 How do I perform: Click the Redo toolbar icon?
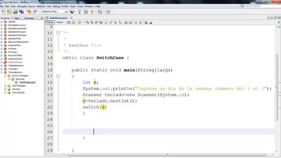click(x=35, y=12)
